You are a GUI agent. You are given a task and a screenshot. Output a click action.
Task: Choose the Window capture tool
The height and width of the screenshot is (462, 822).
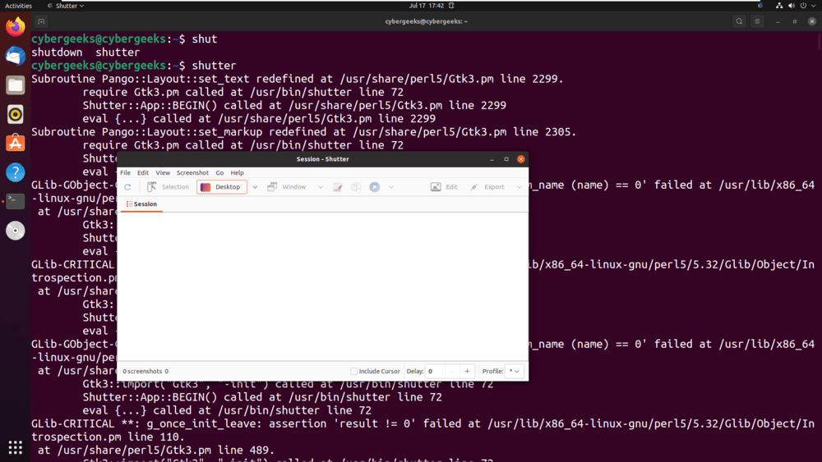coord(287,187)
